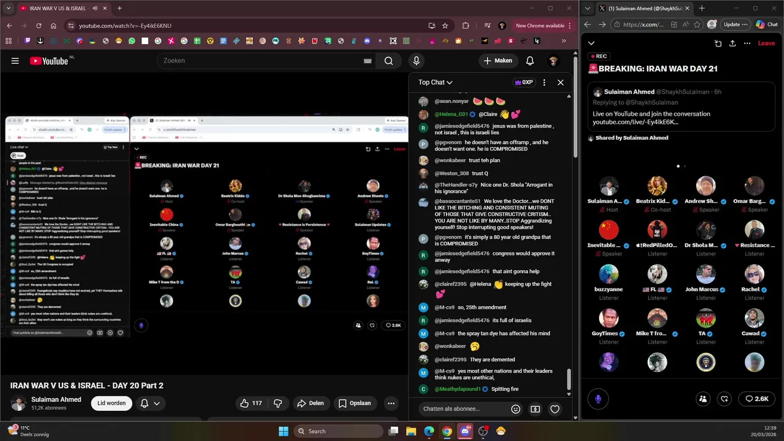Click the YouTube search magnifier button
The height and width of the screenshot is (441, 784).
point(388,61)
